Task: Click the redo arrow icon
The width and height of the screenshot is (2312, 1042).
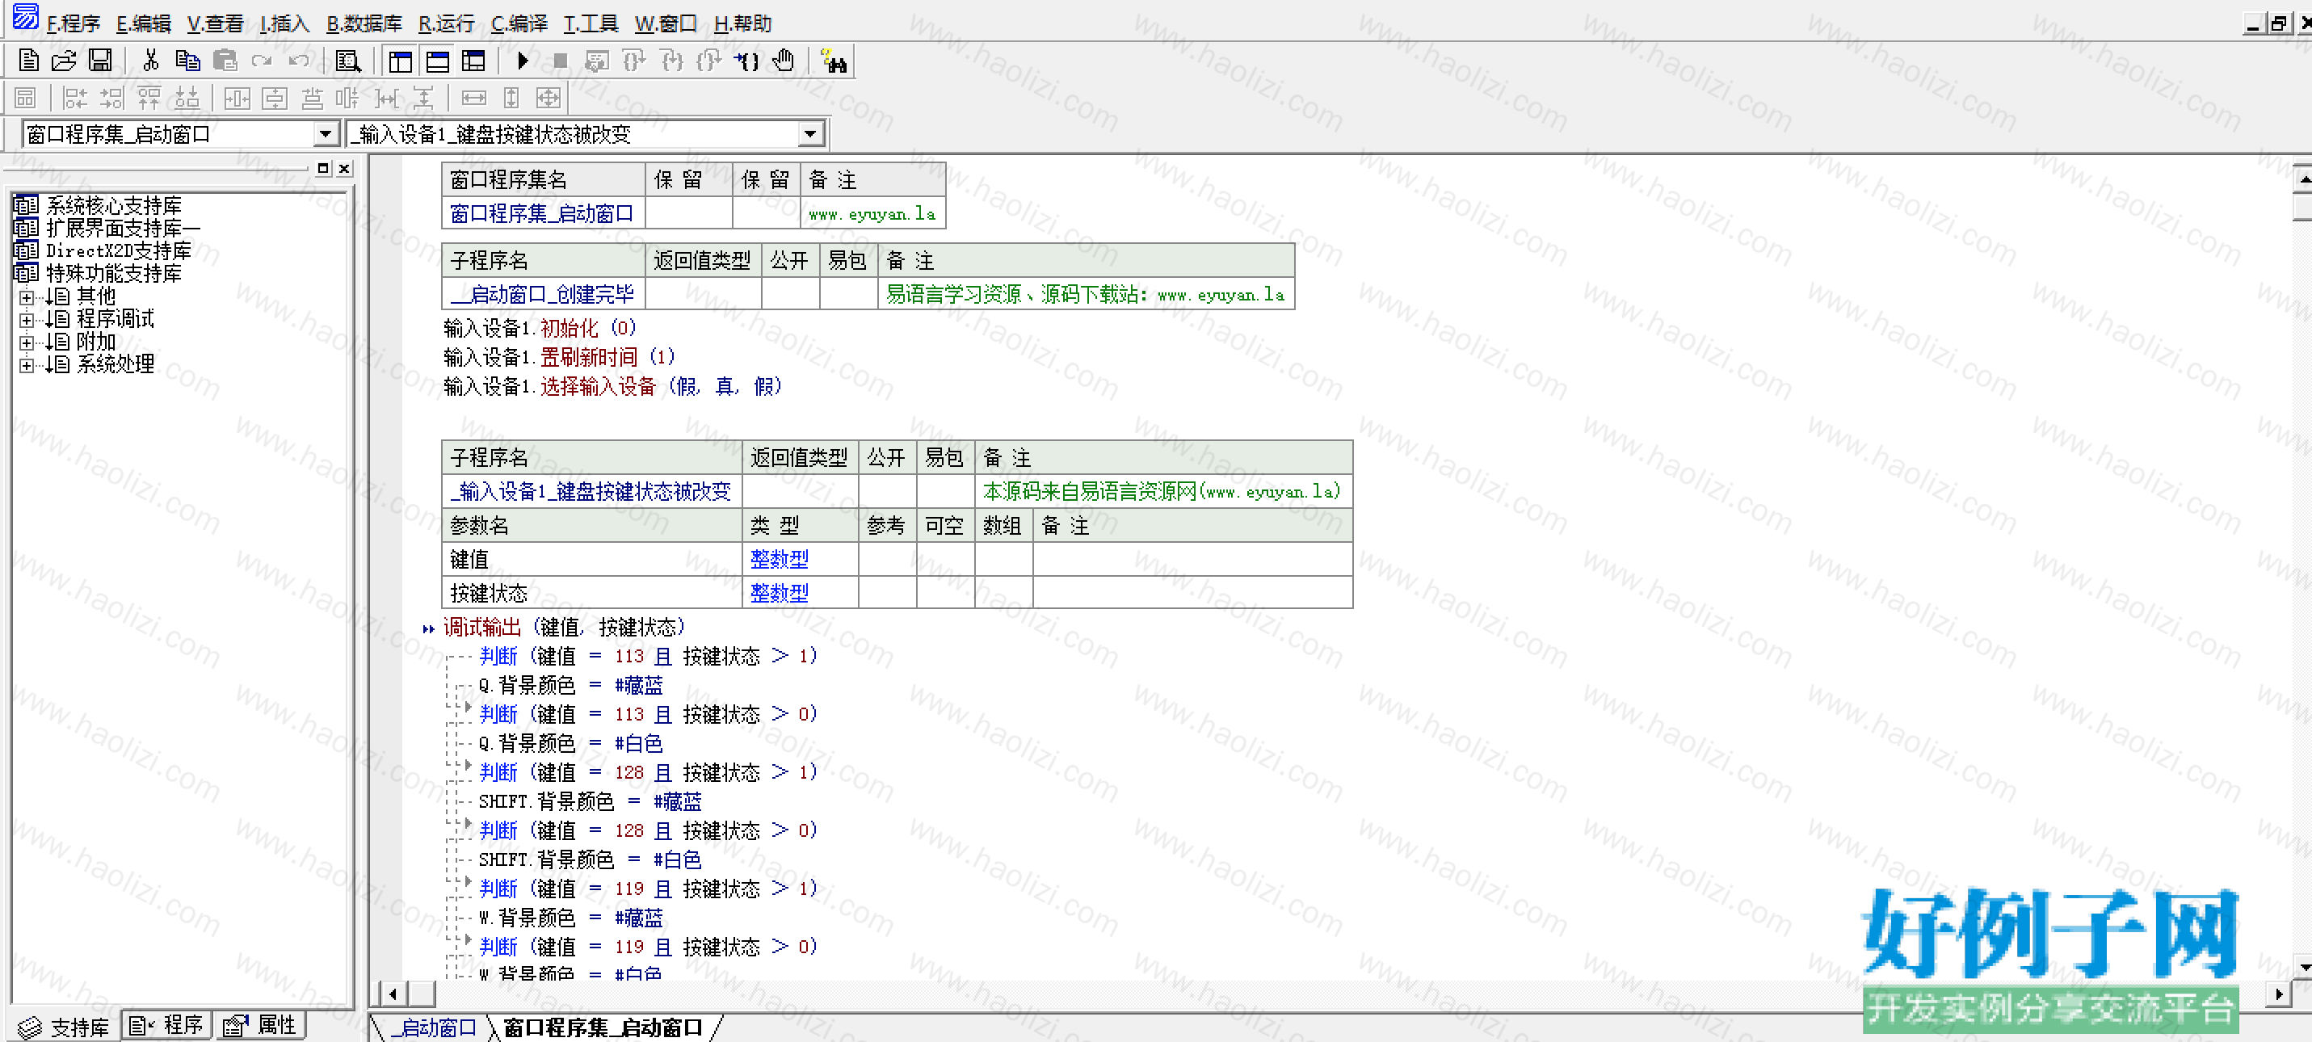Action: pyautogui.click(x=261, y=61)
